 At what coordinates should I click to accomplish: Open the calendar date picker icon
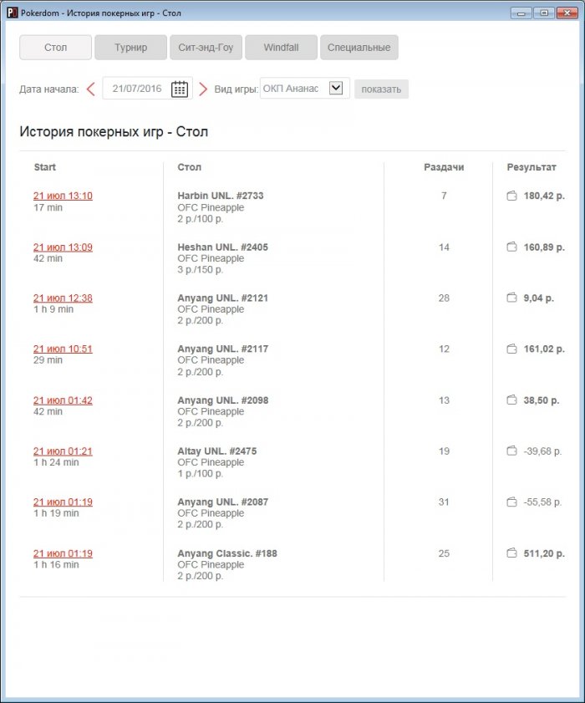(180, 89)
